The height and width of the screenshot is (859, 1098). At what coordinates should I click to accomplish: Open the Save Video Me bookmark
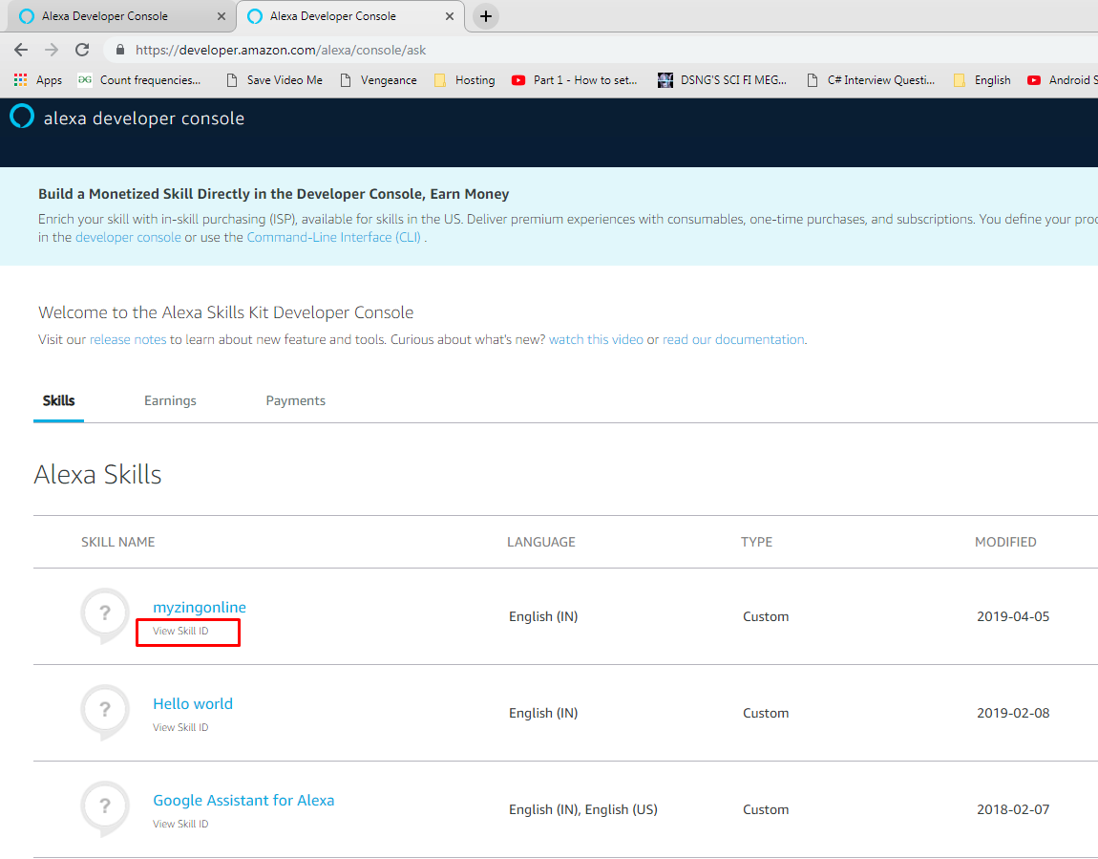pos(275,80)
